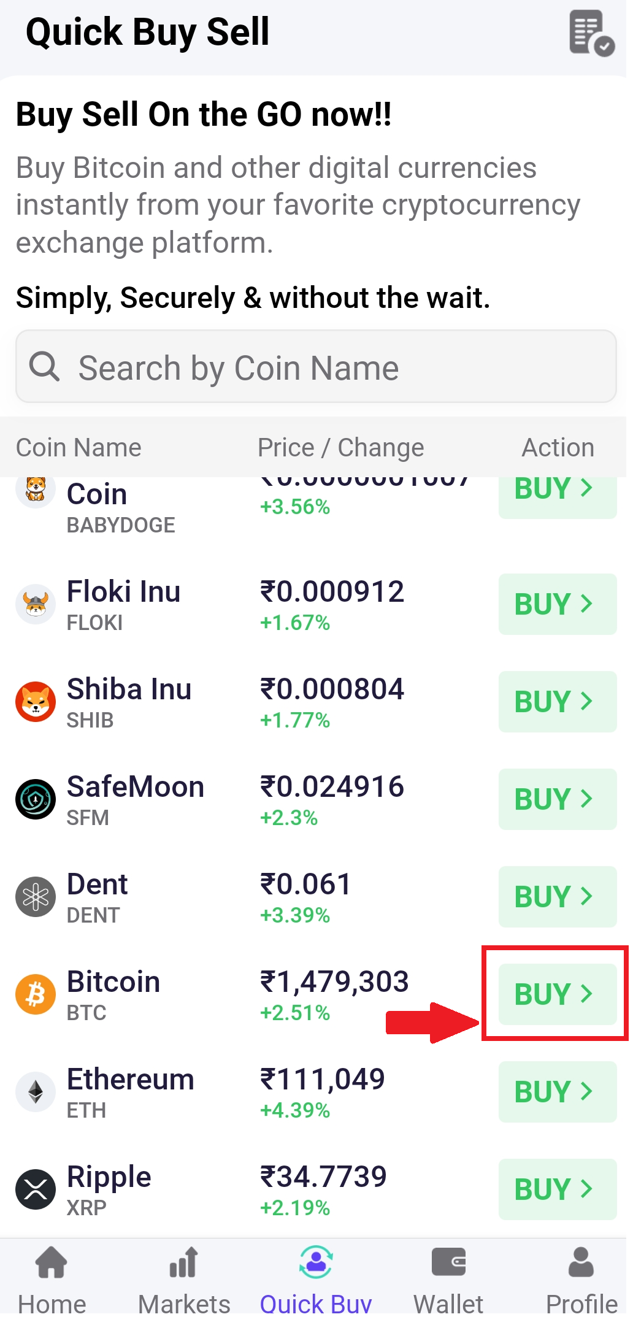Tap the Shiba Inu coin logo

[x=36, y=701]
